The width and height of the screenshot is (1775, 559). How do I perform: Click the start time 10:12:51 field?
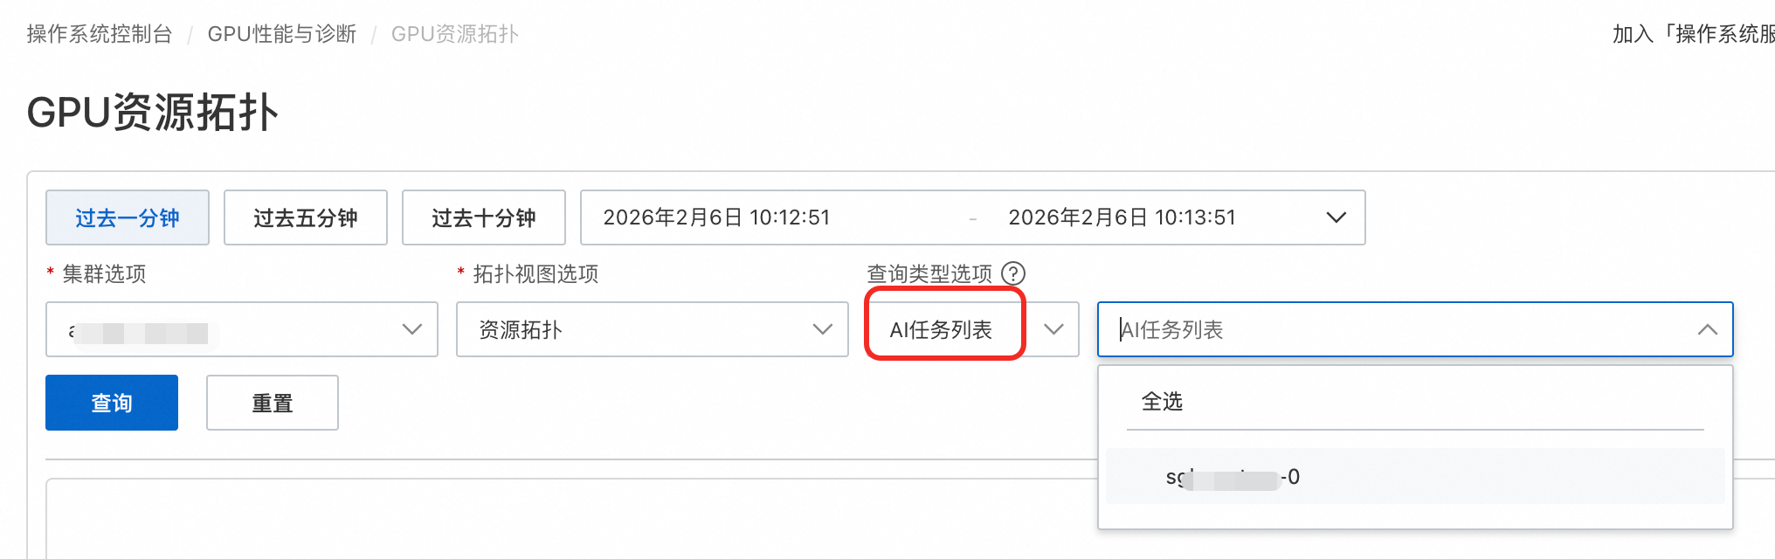[x=716, y=217]
